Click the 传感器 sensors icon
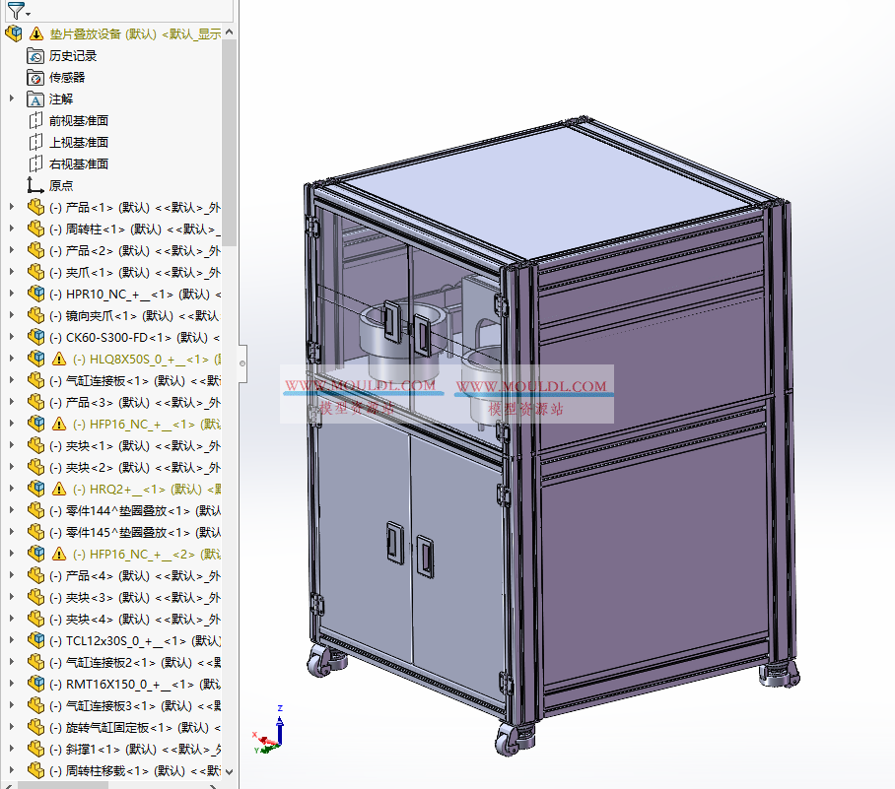Viewport: 895px width, 789px height. click(34, 77)
